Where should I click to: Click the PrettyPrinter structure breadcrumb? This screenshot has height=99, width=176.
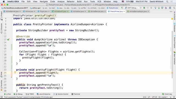[x=23, y=16]
